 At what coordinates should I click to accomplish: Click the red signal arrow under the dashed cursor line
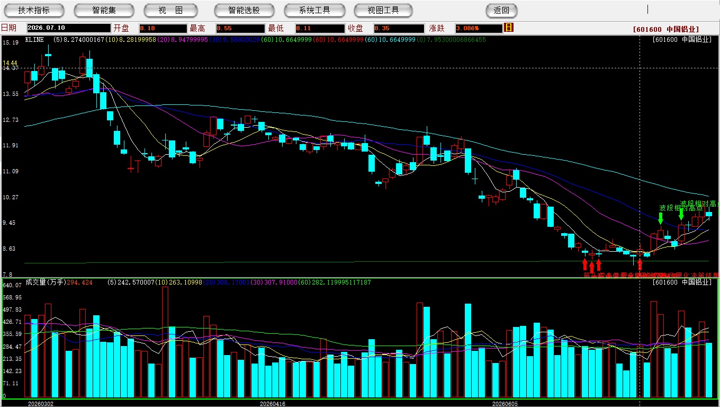pyautogui.click(x=640, y=265)
